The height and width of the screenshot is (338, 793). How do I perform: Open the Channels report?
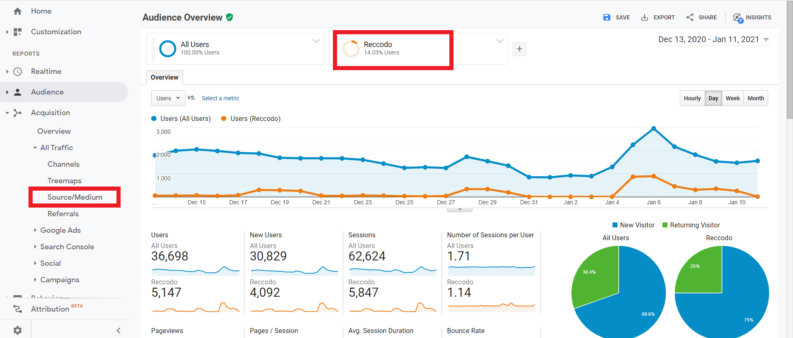click(x=64, y=164)
